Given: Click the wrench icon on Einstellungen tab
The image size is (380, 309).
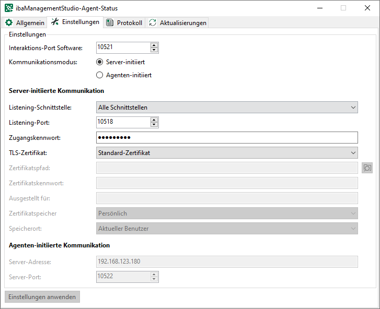Looking at the screenshot, I should (55, 22).
